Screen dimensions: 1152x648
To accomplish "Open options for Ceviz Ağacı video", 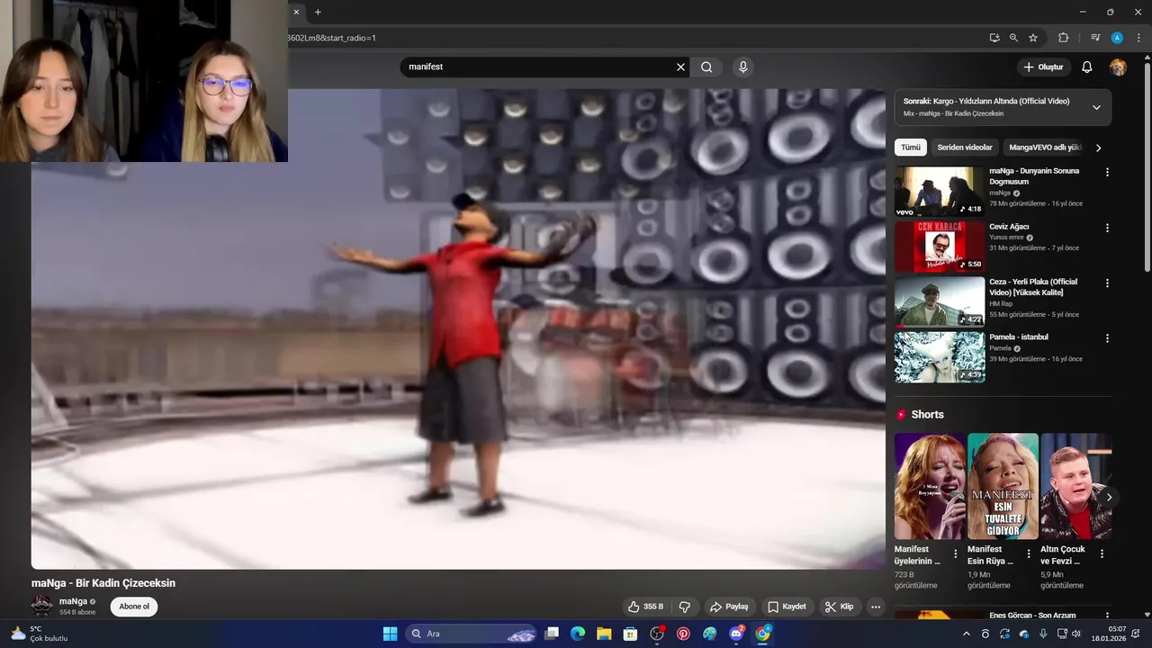I will point(1107,228).
